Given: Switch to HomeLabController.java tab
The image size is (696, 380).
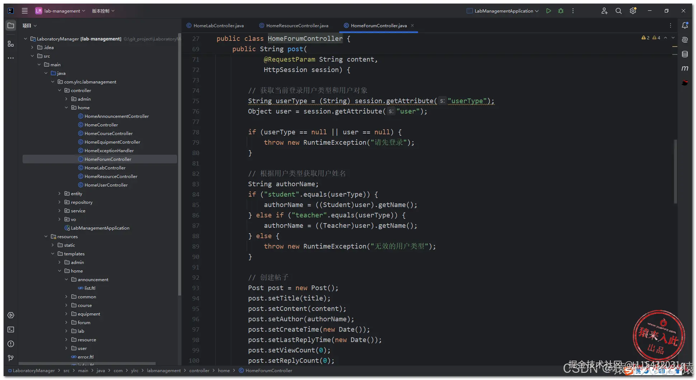Looking at the screenshot, I should (x=215, y=25).
